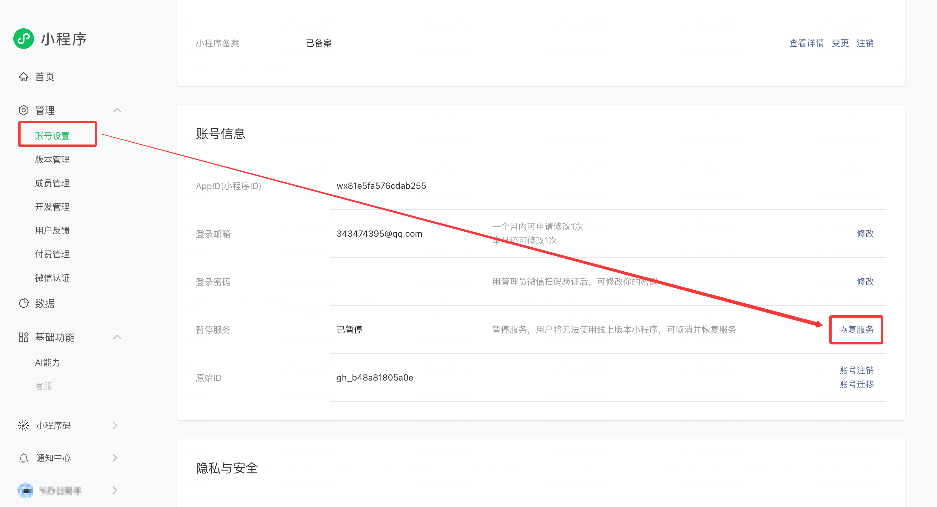Image resolution: width=937 pixels, height=507 pixels.
Task: Click 修改 in the 登录邮箱 row
Action: pyautogui.click(x=865, y=233)
